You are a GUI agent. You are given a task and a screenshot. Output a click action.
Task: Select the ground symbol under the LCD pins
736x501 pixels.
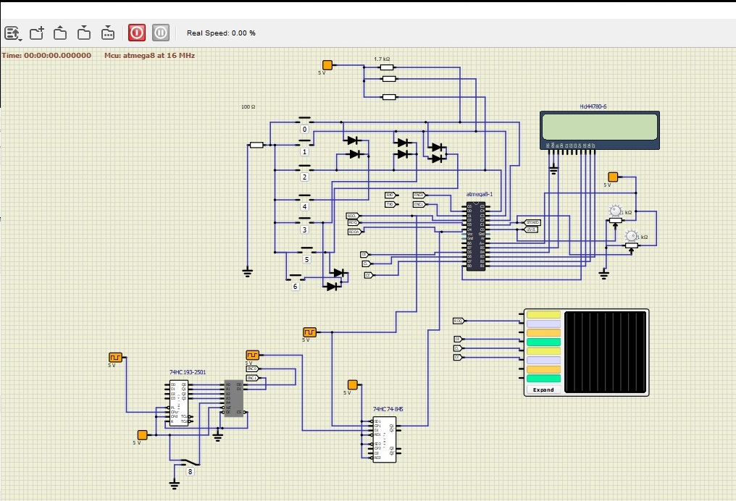point(553,169)
